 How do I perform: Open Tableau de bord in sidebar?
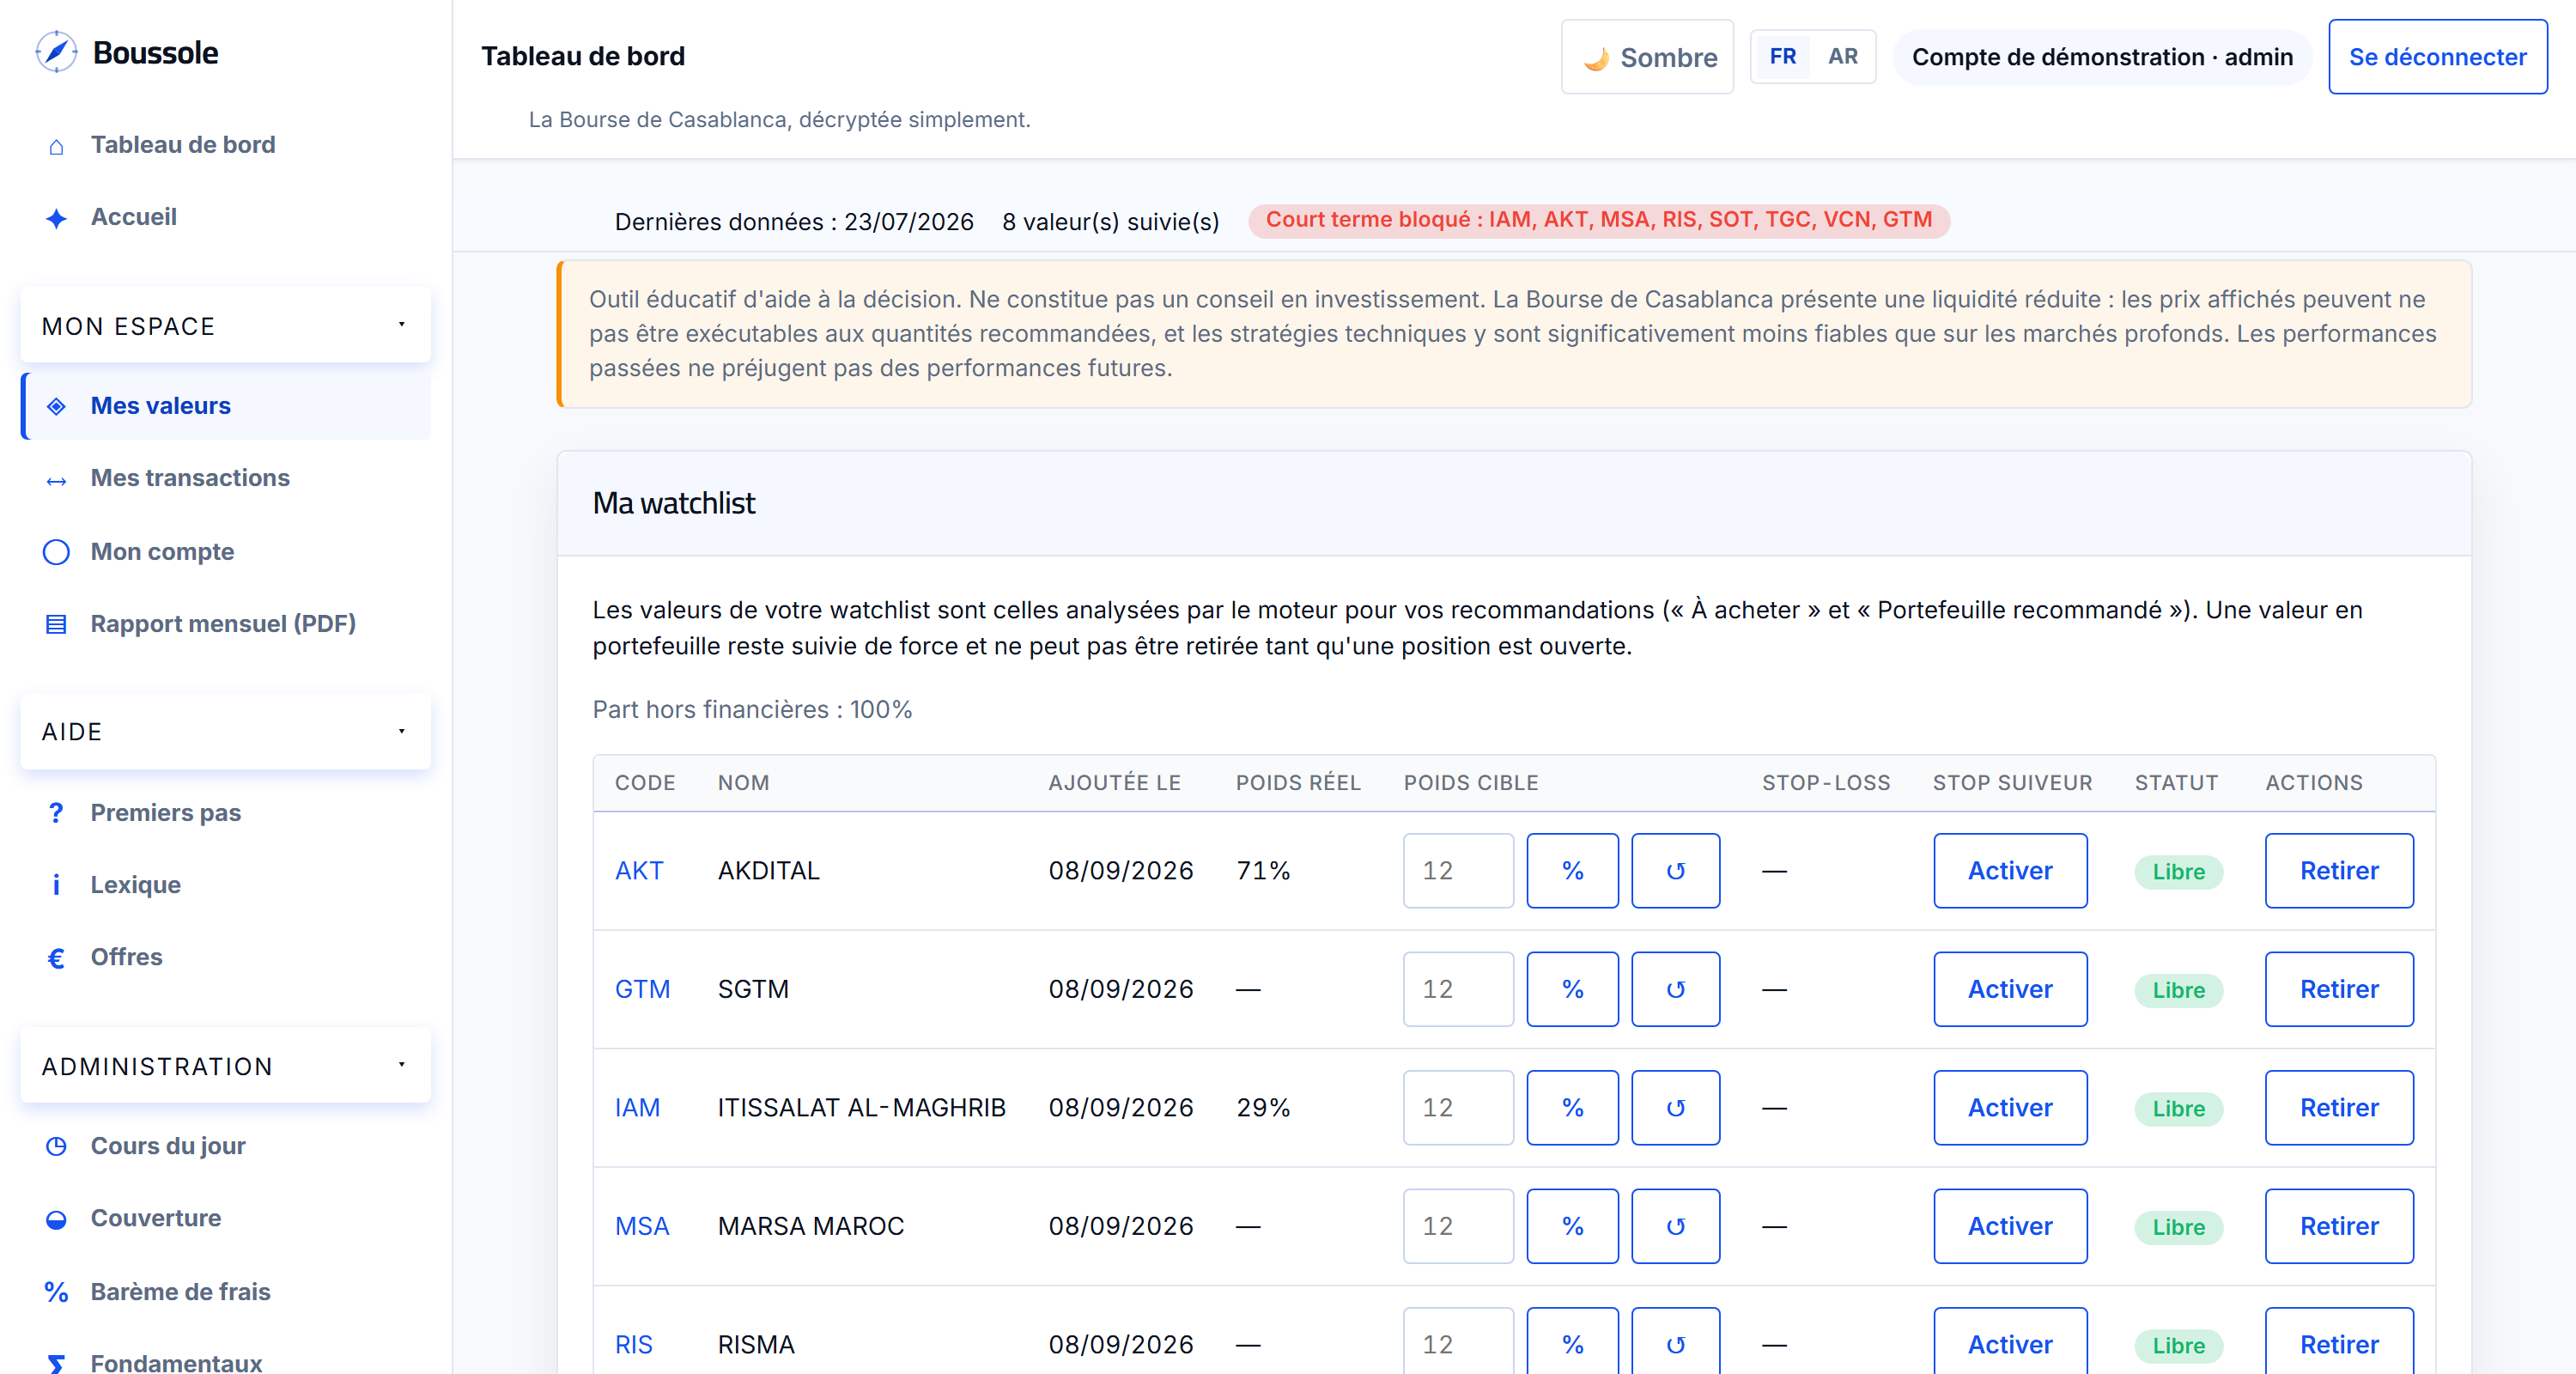tap(225, 145)
